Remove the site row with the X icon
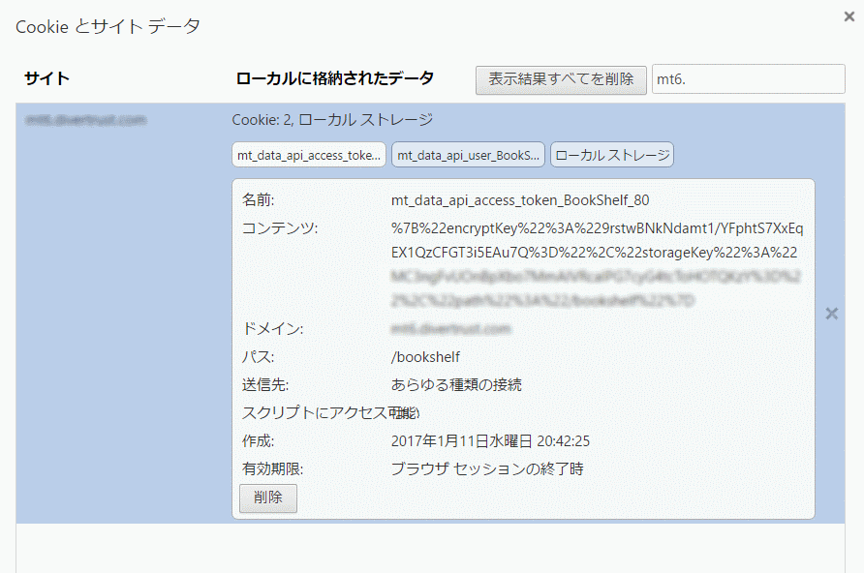Viewport: 864px width, 573px height. click(831, 314)
